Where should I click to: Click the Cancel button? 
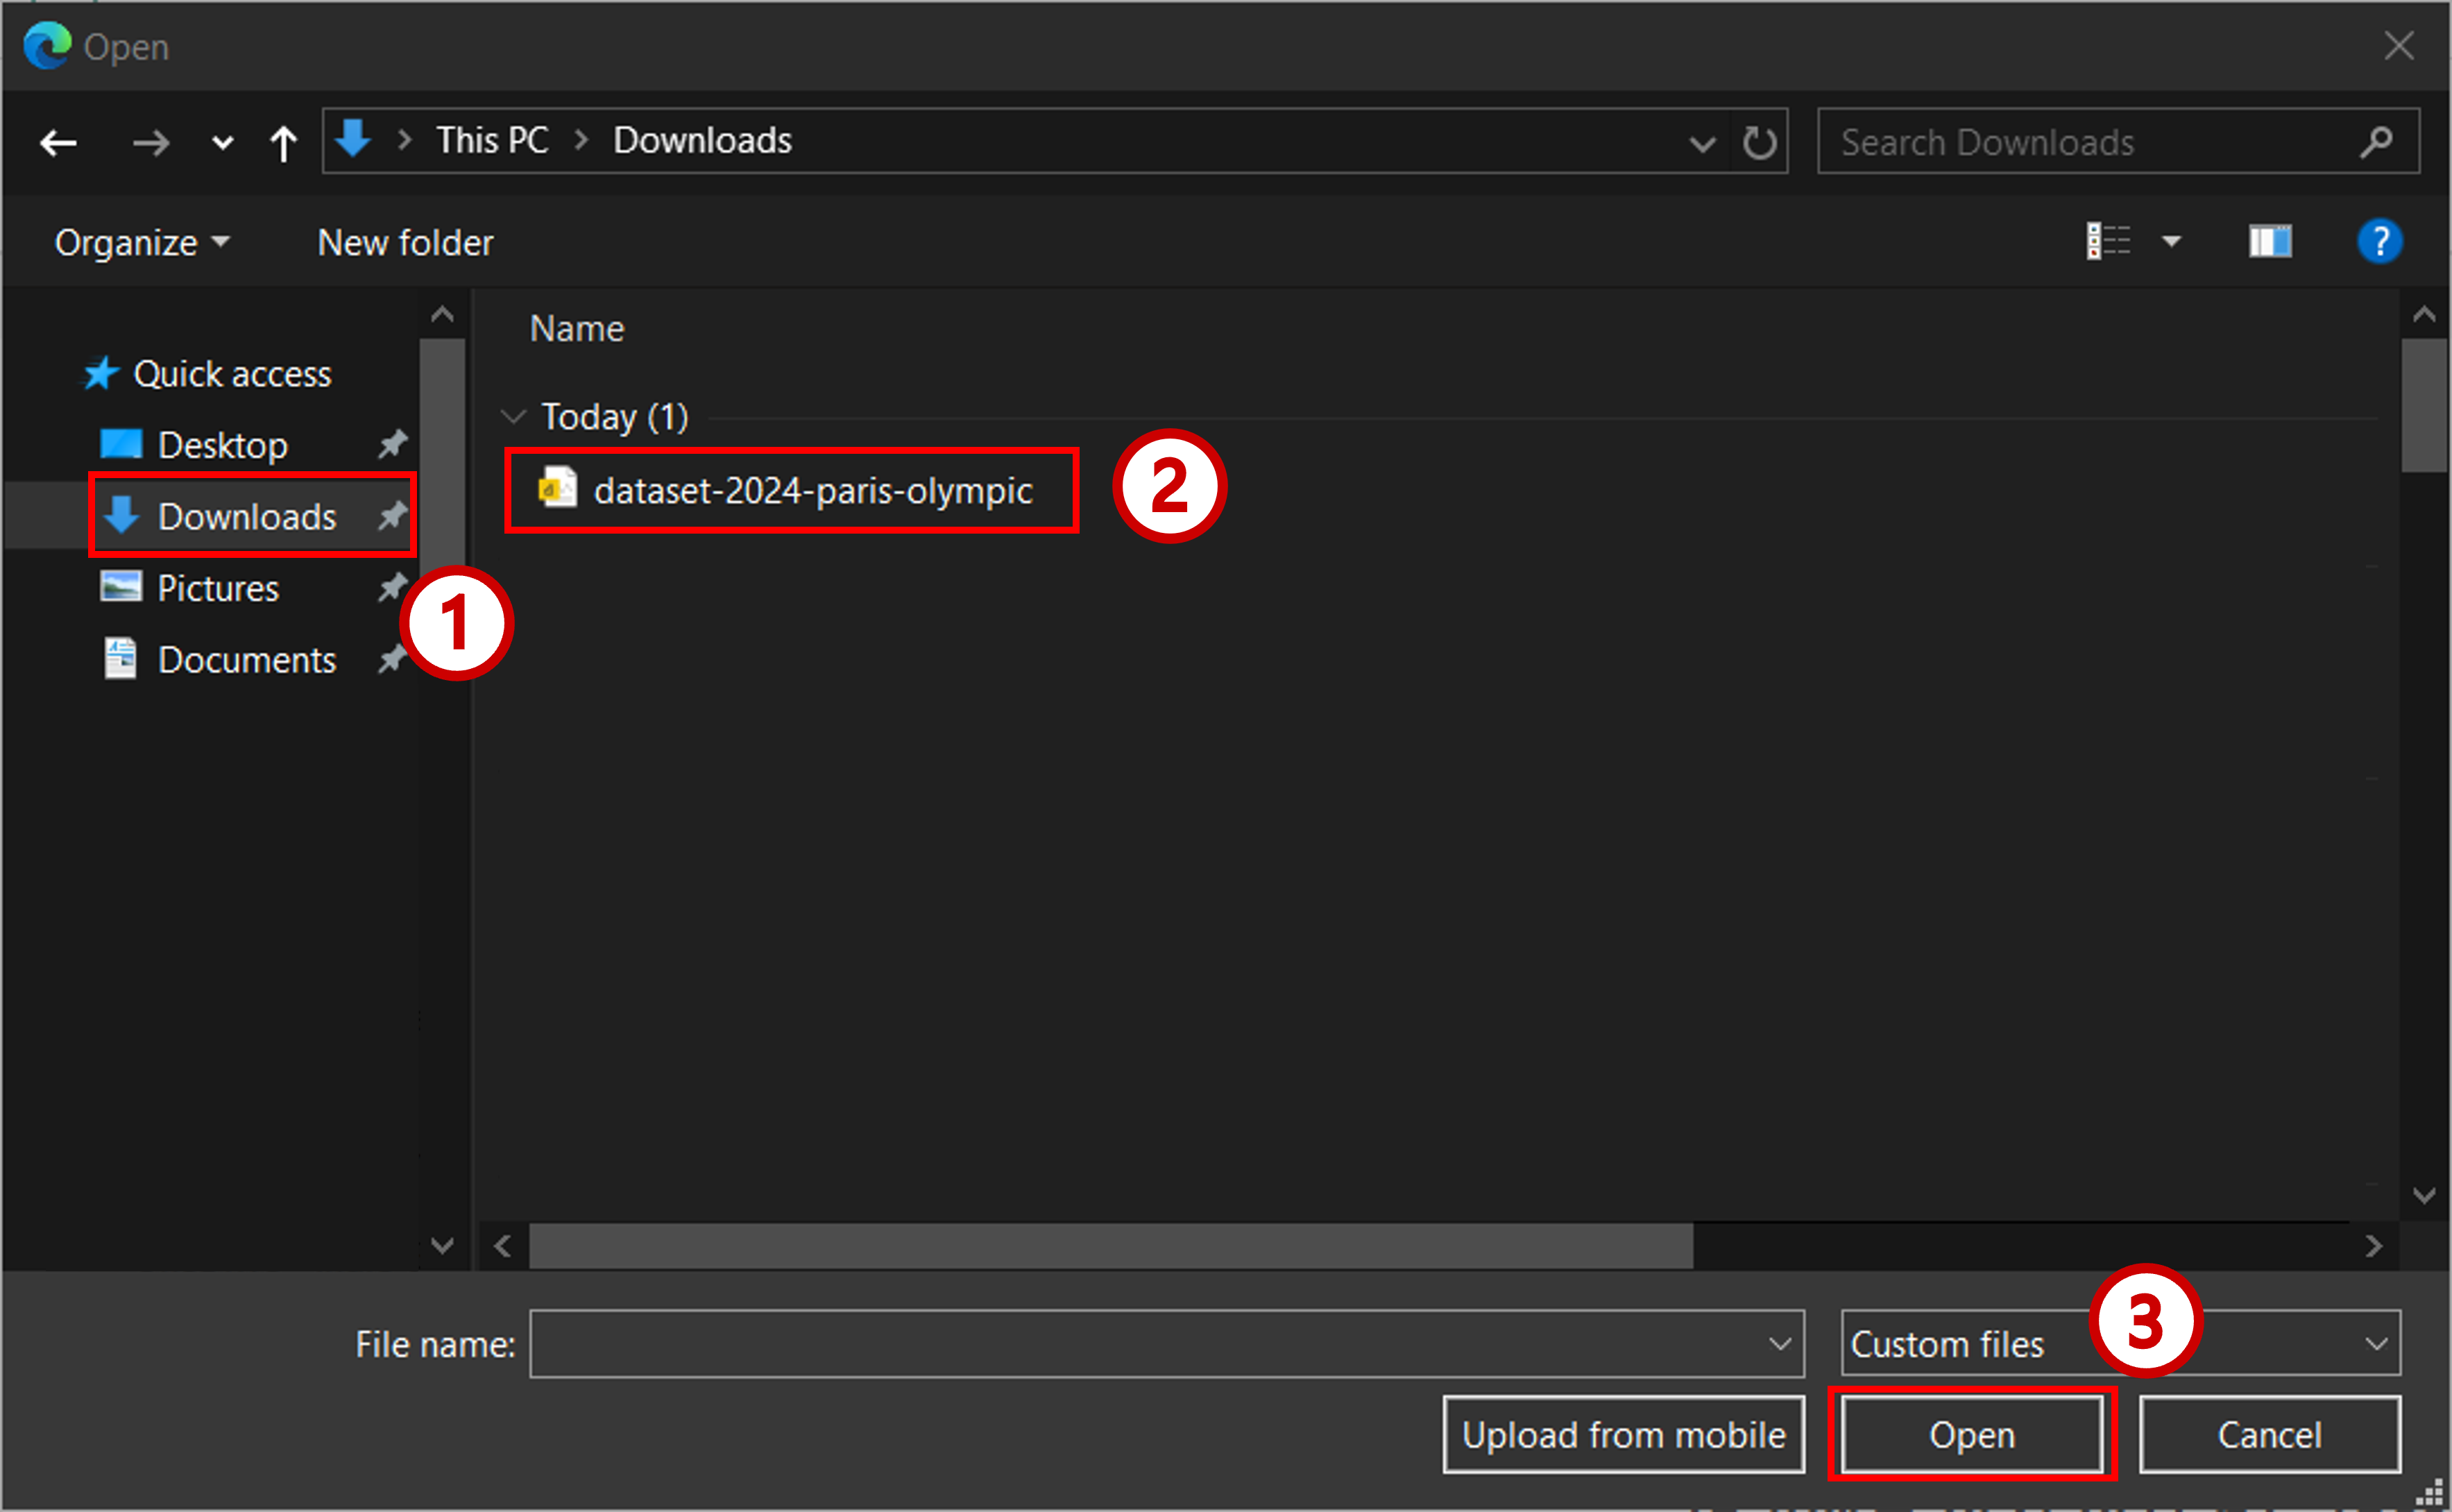point(2269,1435)
